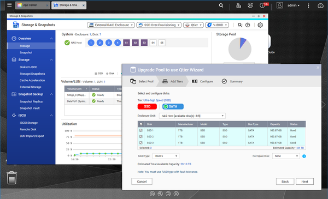Open the dashboard gauge icon
The height and width of the screenshot is (199, 328).
point(320,5)
